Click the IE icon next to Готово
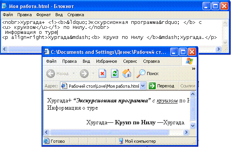The width and height of the screenshot is (231, 147). tap(46, 141)
